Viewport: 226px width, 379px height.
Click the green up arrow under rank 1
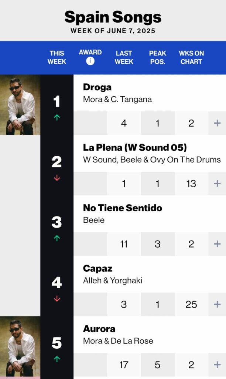pos(57,117)
